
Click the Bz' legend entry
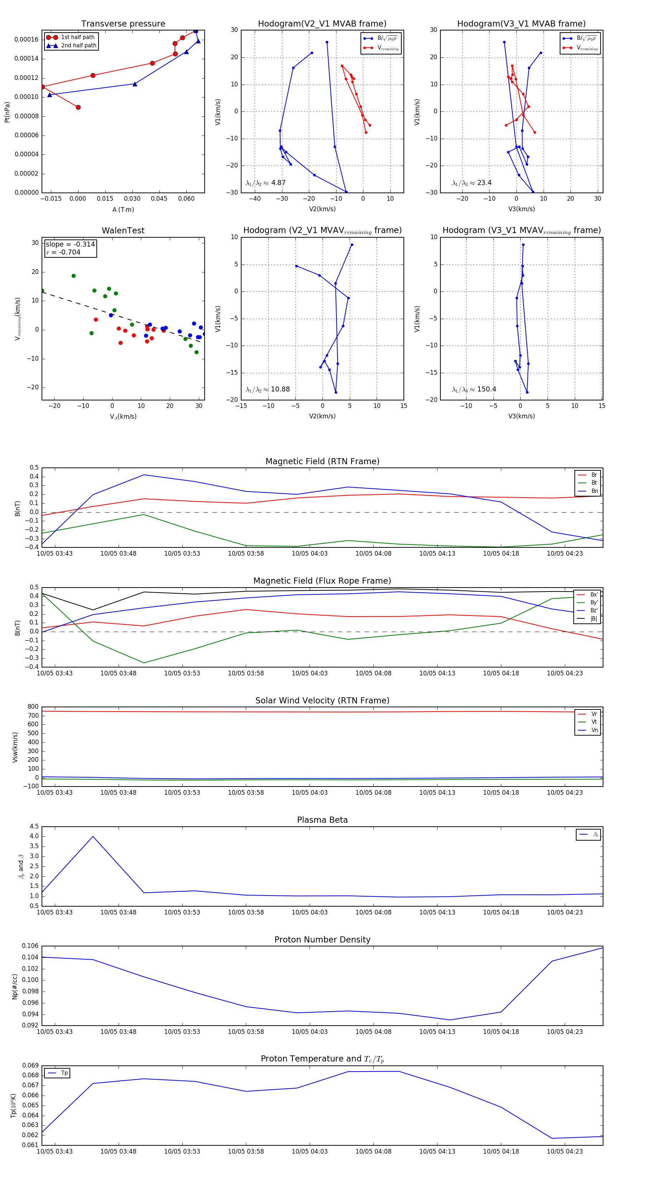click(x=587, y=610)
